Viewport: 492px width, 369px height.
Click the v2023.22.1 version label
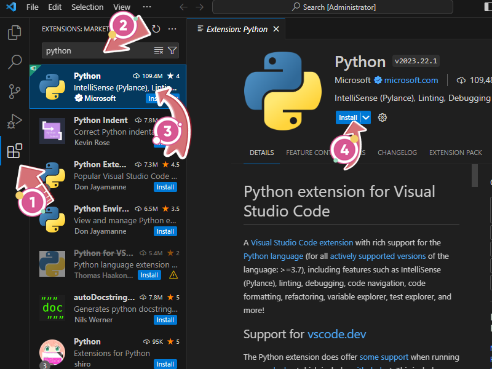[x=416, y=61]
